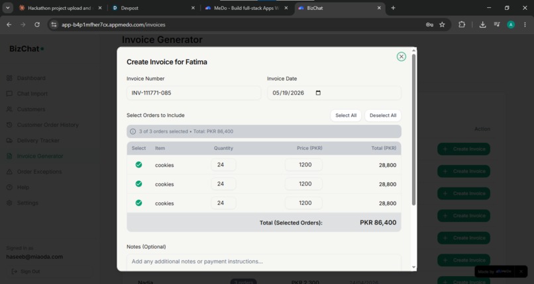Click the Delivery Tracker truck icon

(x=9, y=141)
